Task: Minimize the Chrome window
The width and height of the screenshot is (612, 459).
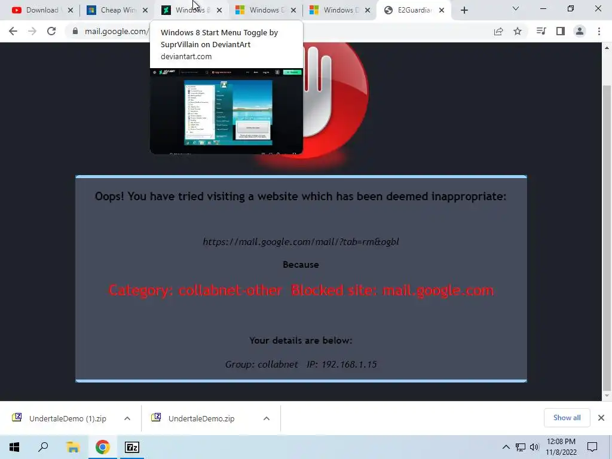Action: [543, 8]
